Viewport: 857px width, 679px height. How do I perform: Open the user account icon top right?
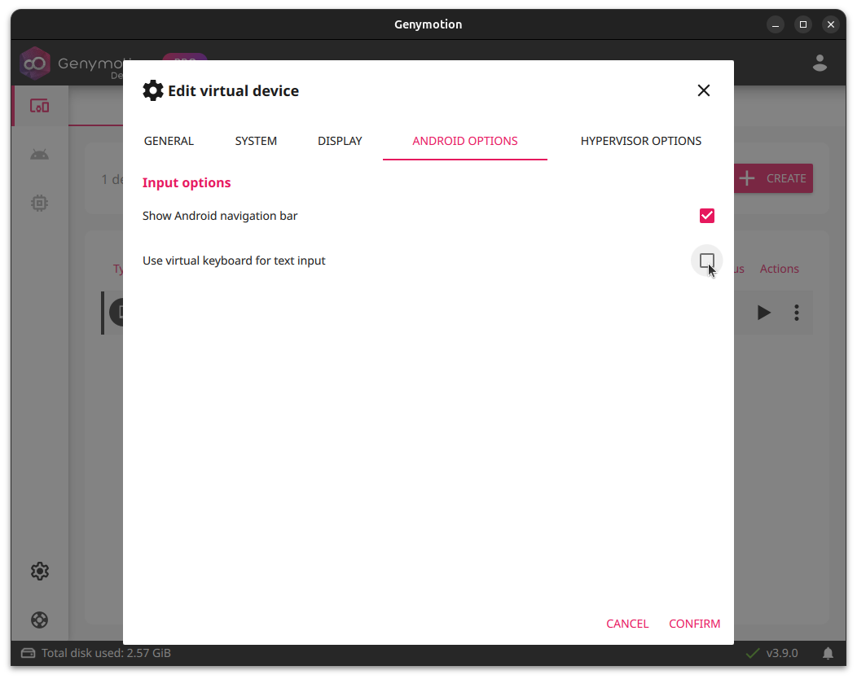tap(819, 63)
